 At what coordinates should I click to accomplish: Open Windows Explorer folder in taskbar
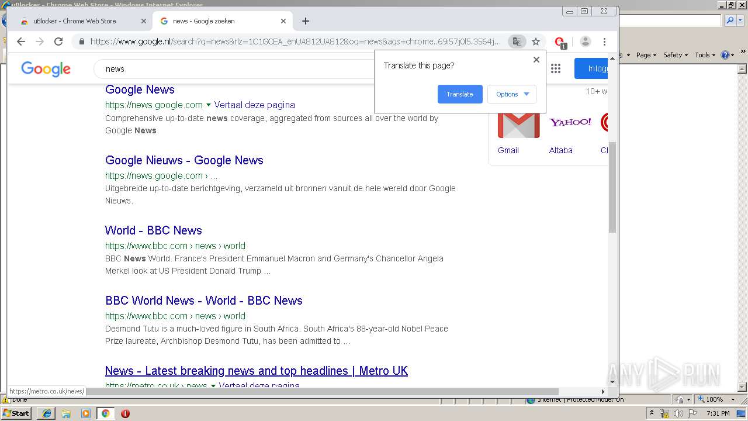click(x=66, y=413)
